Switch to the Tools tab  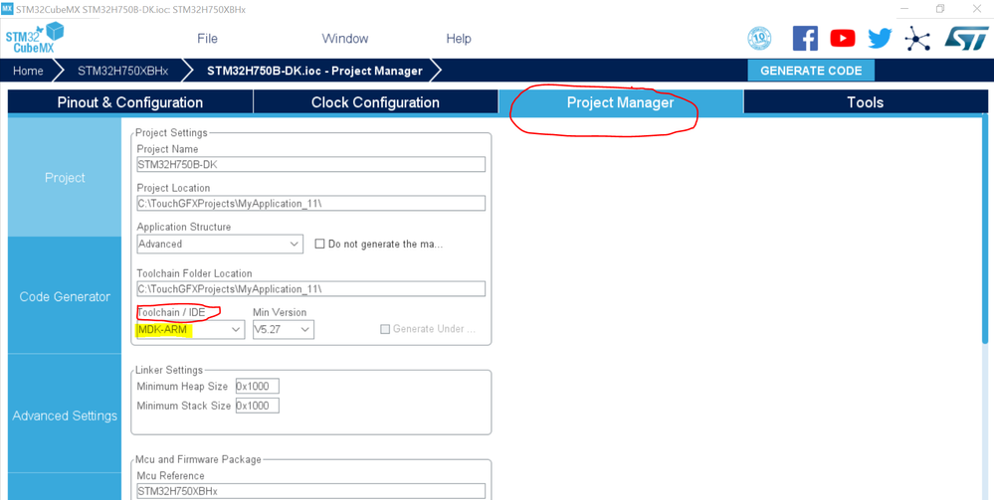(x=866, y=102)
